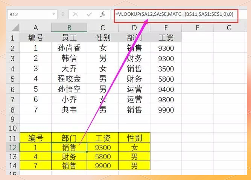Click salary cell 9400

pos(166,89)
